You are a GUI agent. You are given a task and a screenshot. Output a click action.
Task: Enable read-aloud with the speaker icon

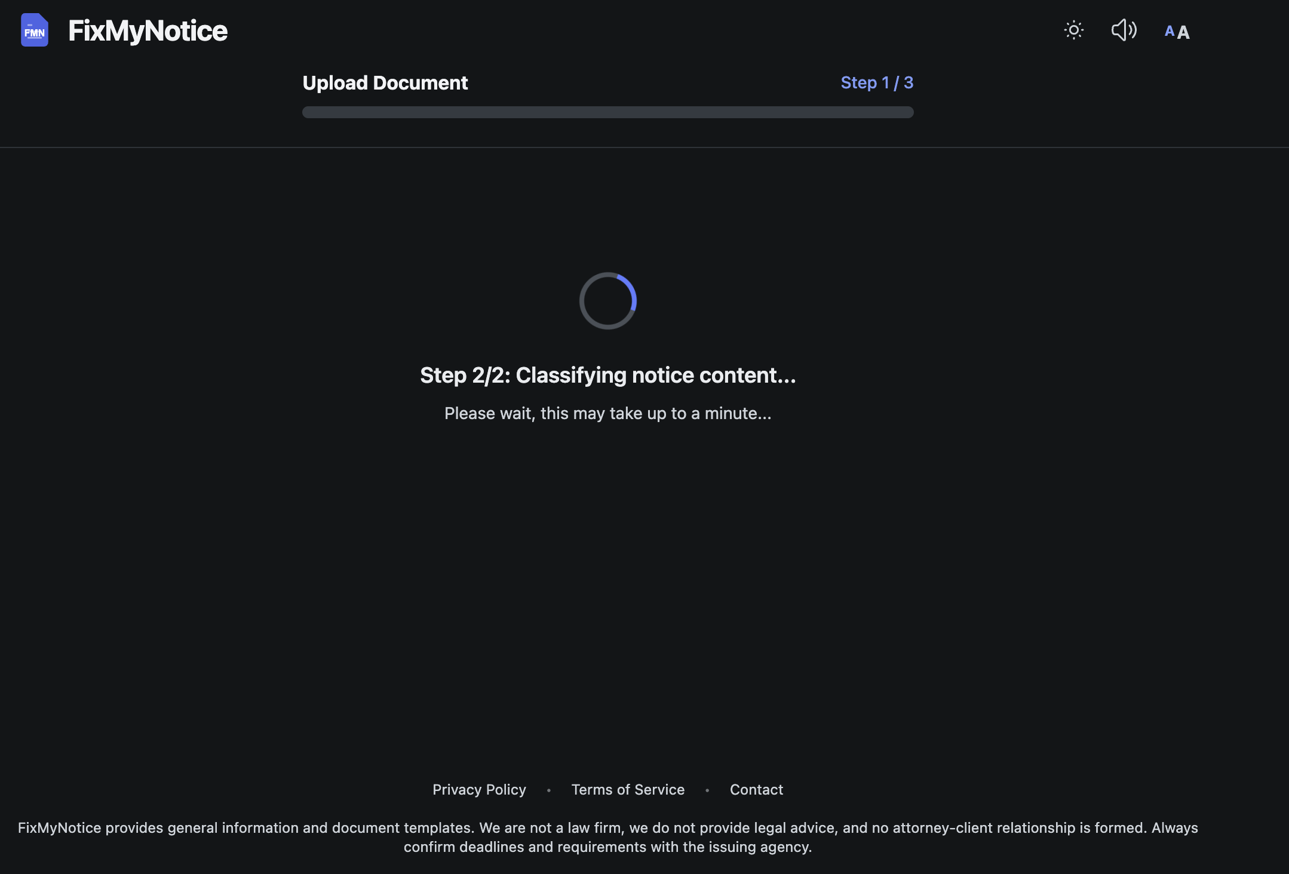[x=1124, y=30]
